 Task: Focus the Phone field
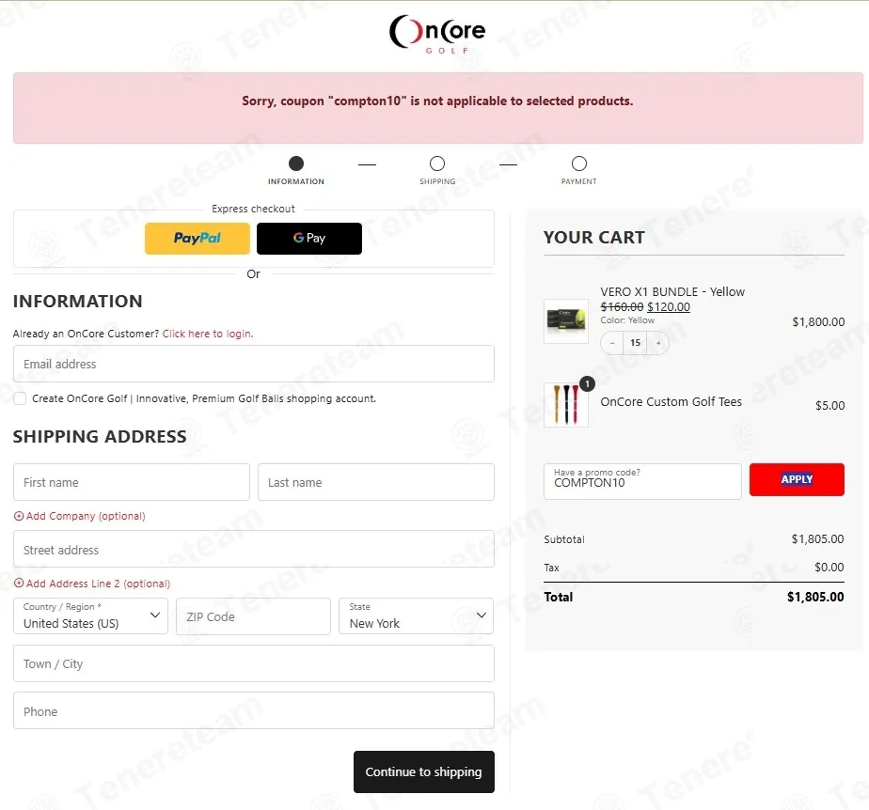tap(254, 711)
